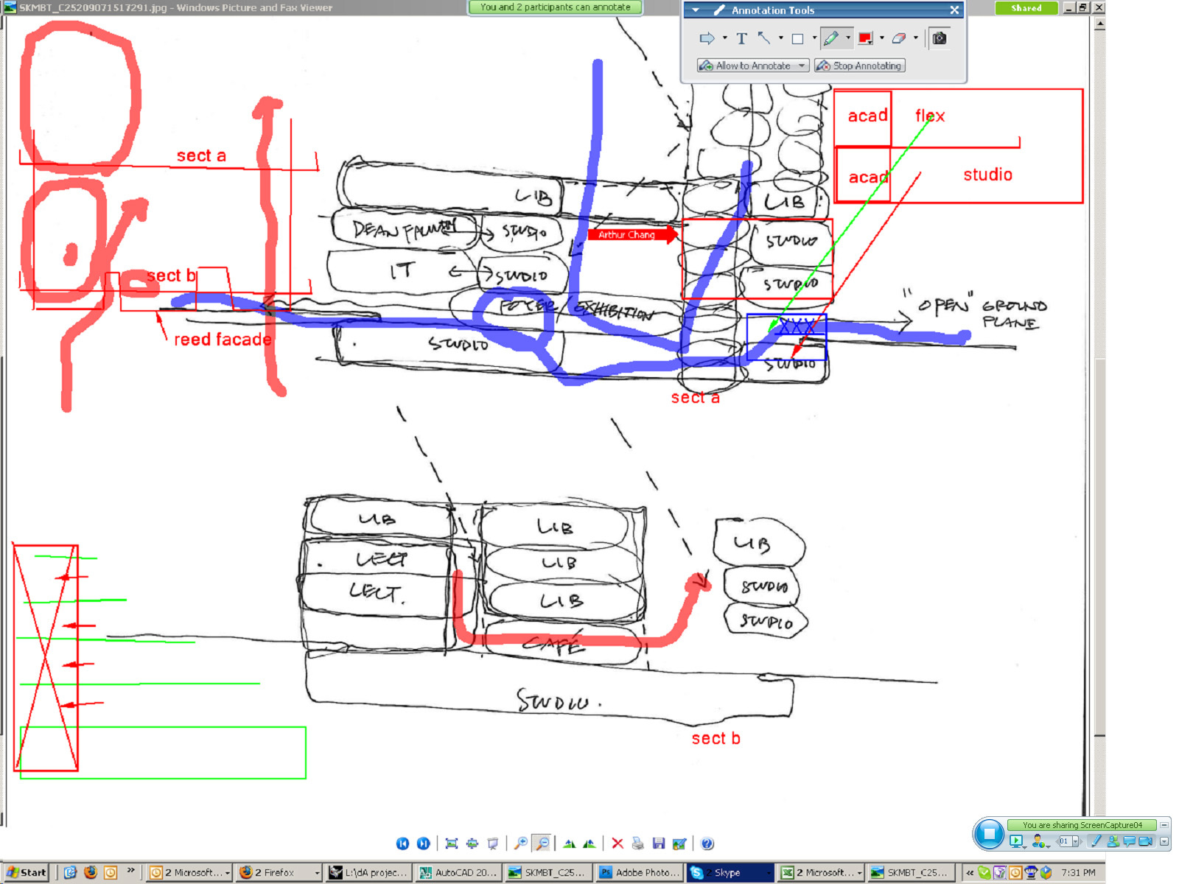Open the Windows Start menu
Image resolution: width=1179 pixels, height=884 pixels.
(x=27, y=872)
